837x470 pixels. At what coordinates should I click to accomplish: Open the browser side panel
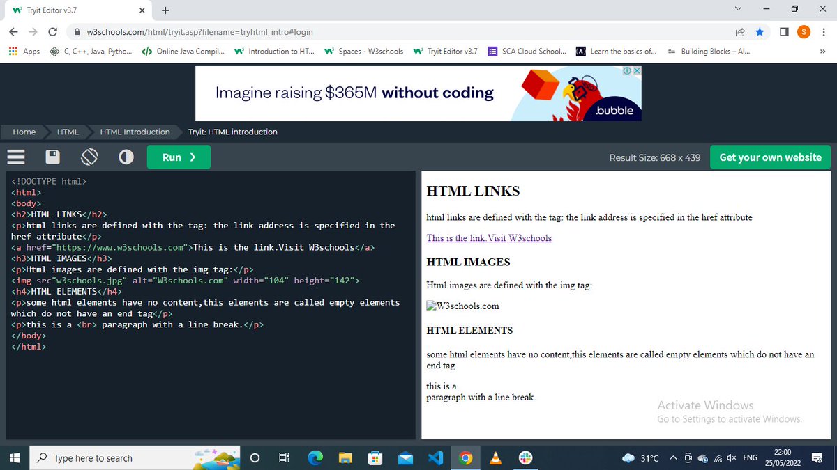point(784,32)
